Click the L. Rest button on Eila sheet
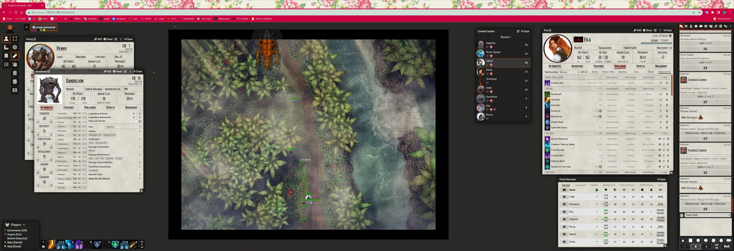 tap(607, 62)
